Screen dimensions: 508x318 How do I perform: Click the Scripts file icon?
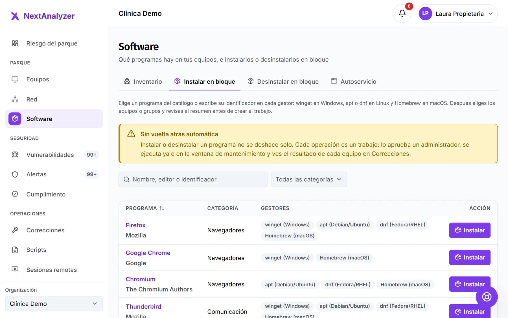point(15,250)
